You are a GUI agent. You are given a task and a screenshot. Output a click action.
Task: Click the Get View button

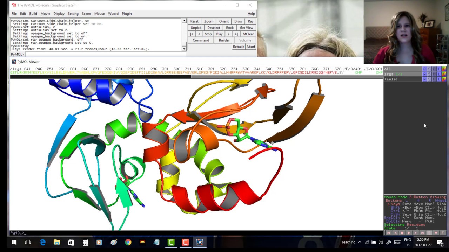pos(246,28)
